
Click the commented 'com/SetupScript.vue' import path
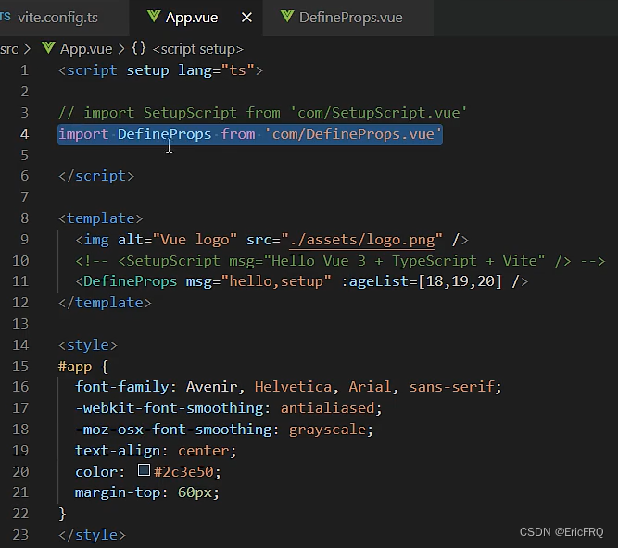[378, 113]
